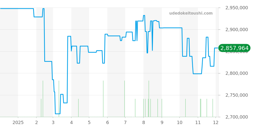
Task: Select the 2,750,000 price axis label
Action: (237, 95)
